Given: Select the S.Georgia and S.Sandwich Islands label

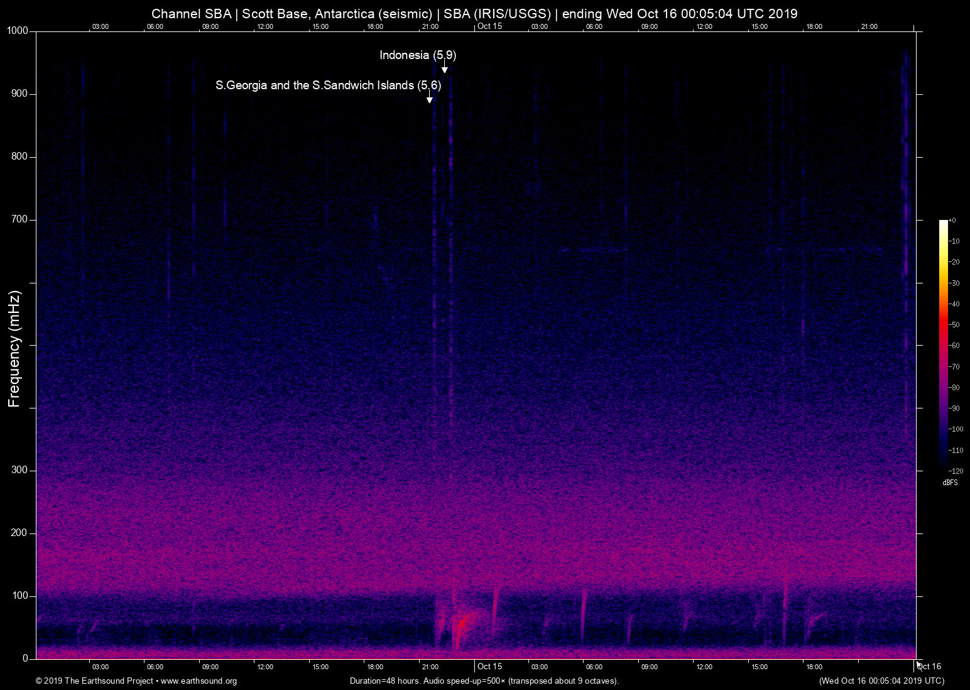Looking at the screenshot, I should (328, 85).
